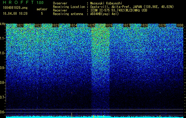Click the yellow meteor marker below 1024
Screen dimensions: 186x118
72,115
